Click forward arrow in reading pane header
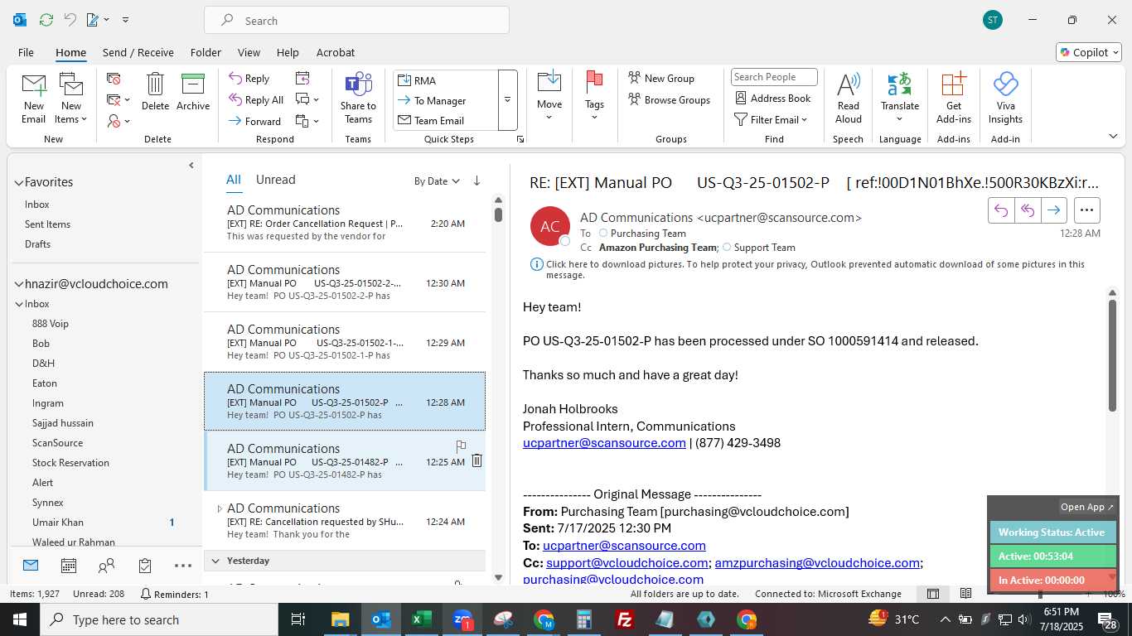Screen dimensions: 1132x636 (1053, 210)
